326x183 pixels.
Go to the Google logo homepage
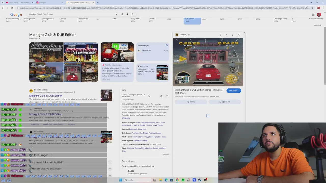[16, 15]
